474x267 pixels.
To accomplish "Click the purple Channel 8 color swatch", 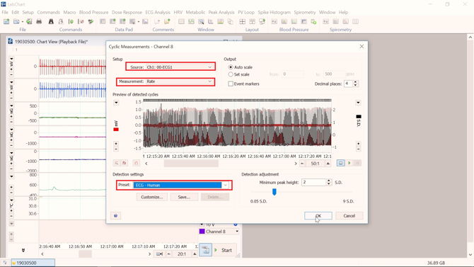I will pyautogui.click(x=202, y=232).
